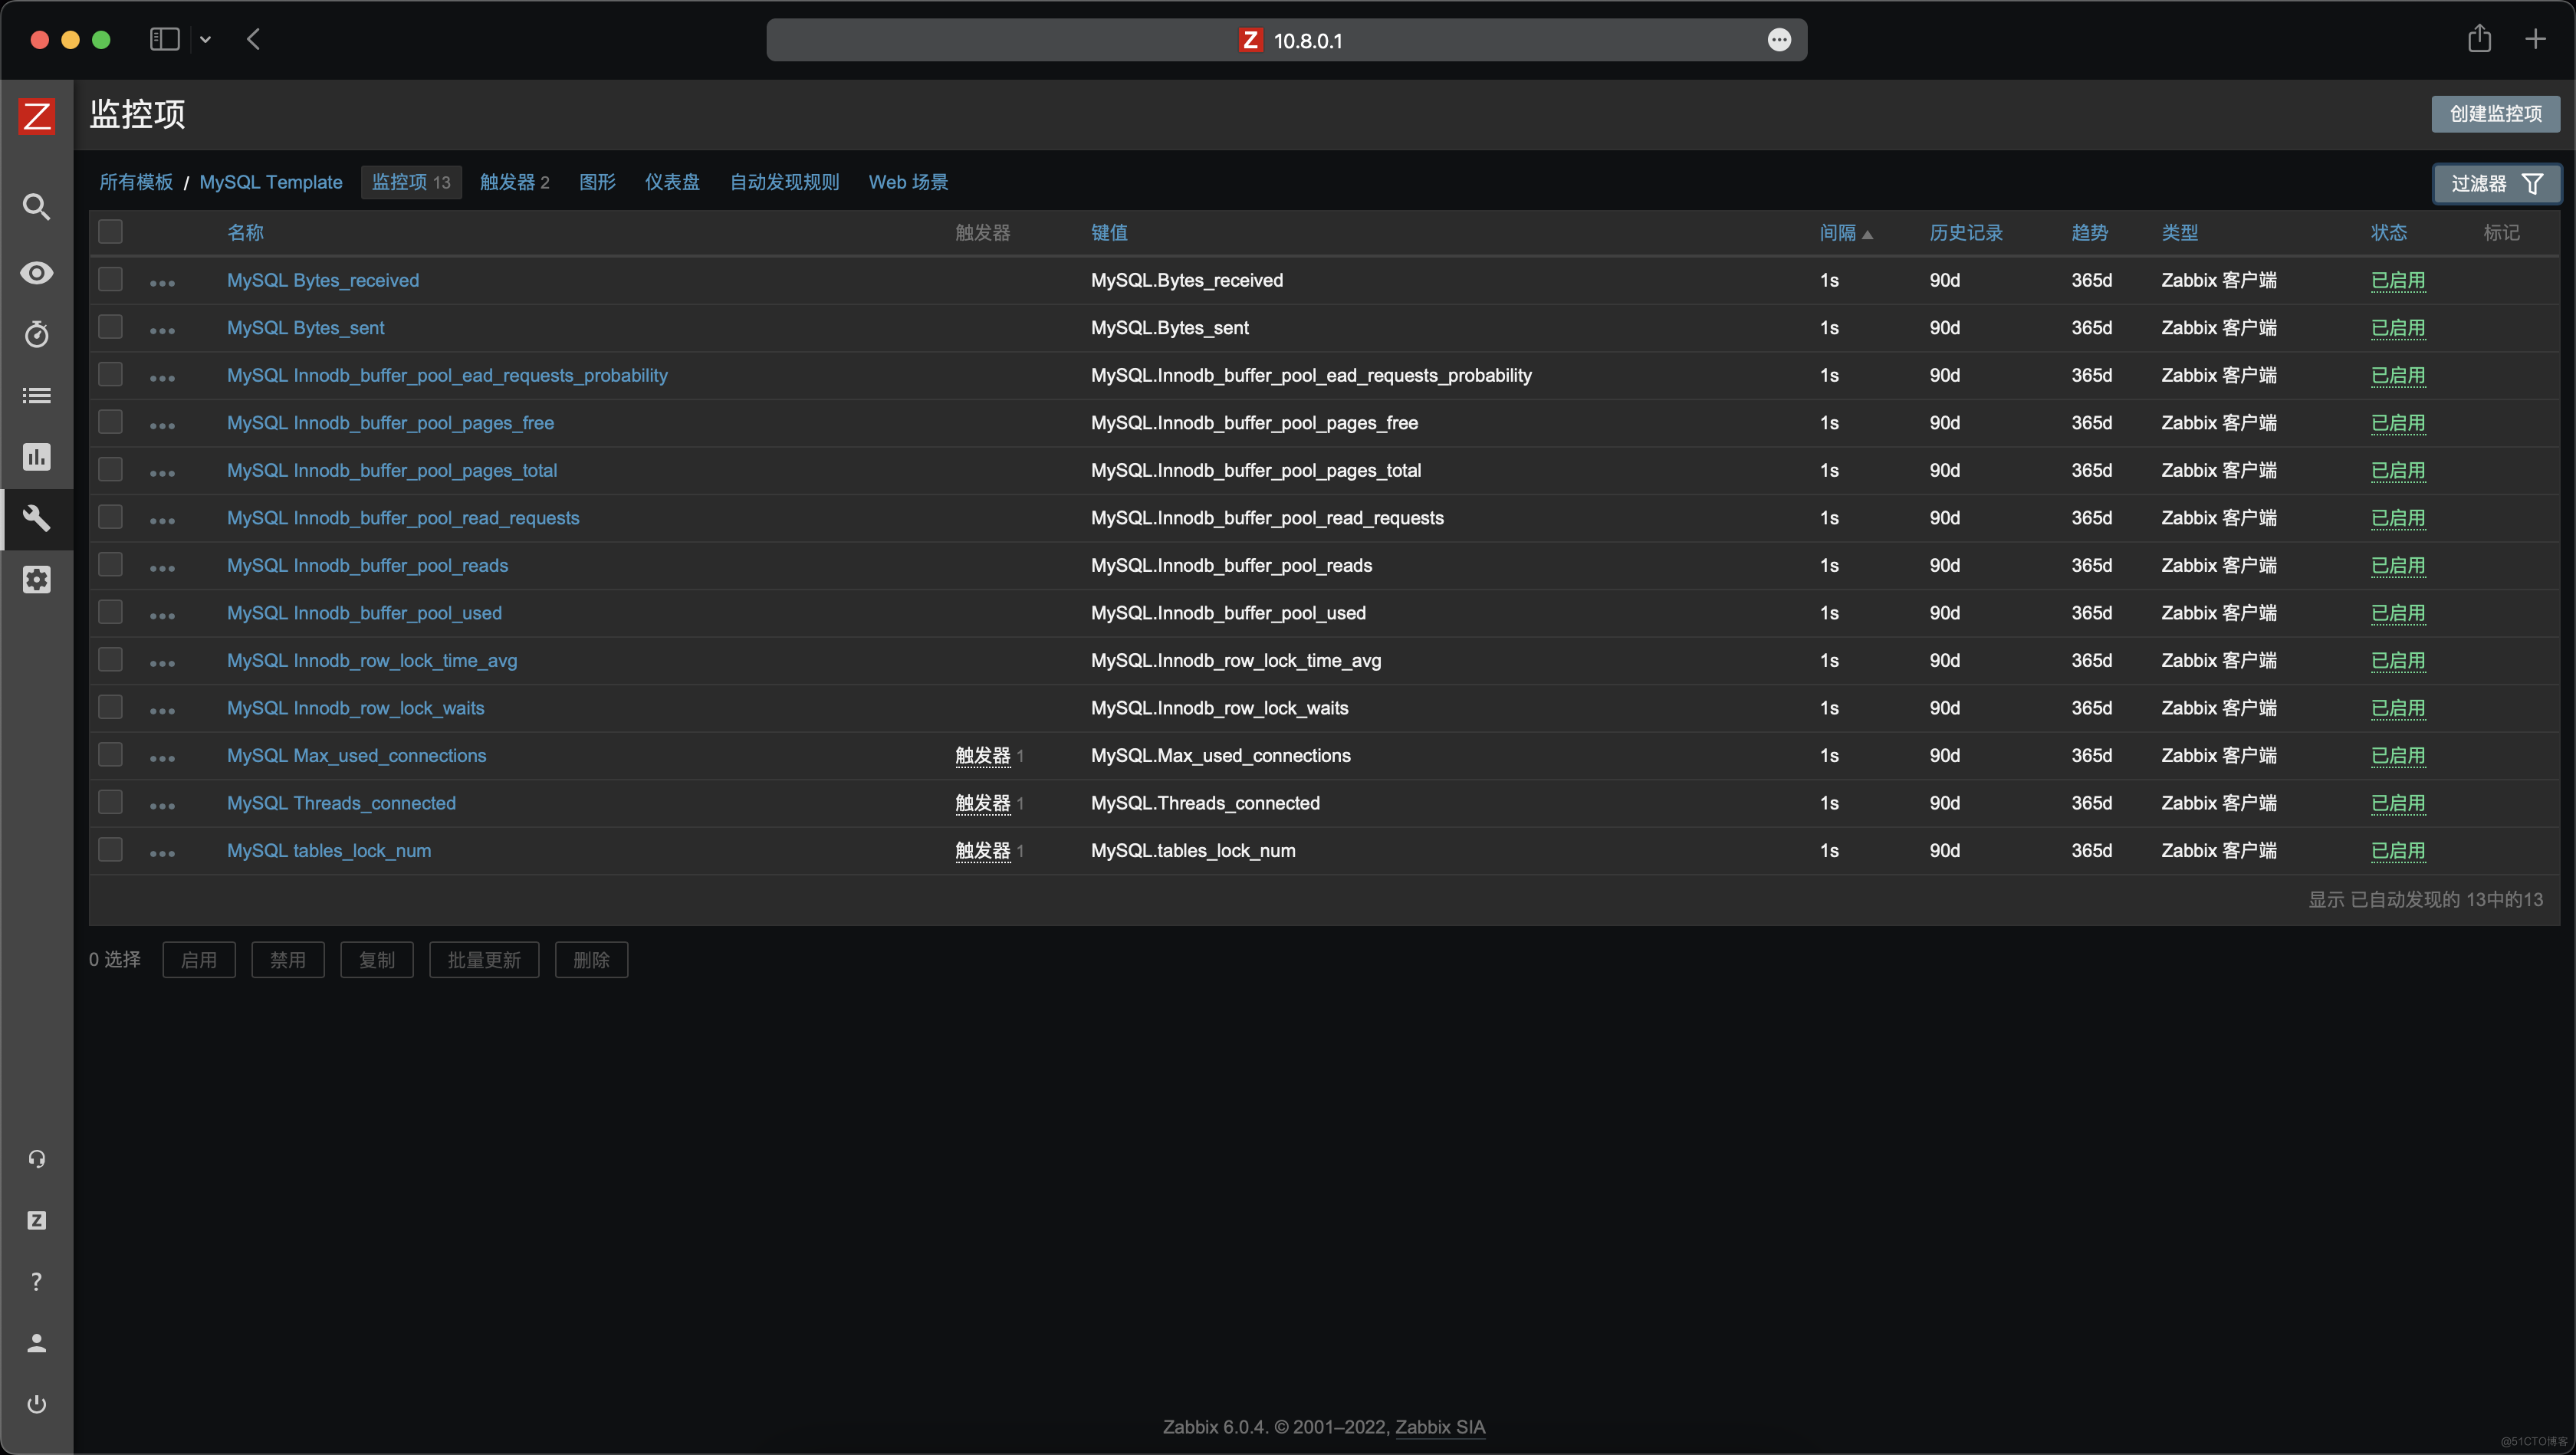Expand 触发器 list for tables_lock_num

[982, 851]
